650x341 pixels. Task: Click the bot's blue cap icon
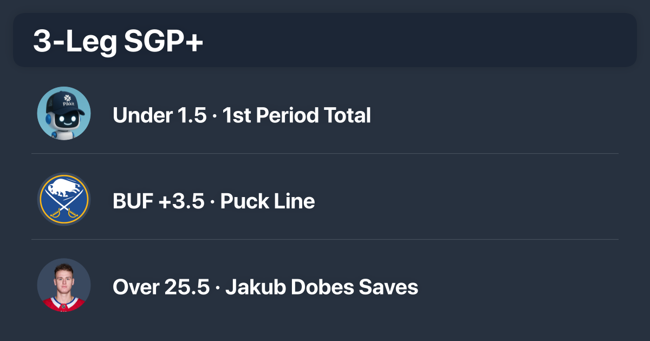[63, 103]
